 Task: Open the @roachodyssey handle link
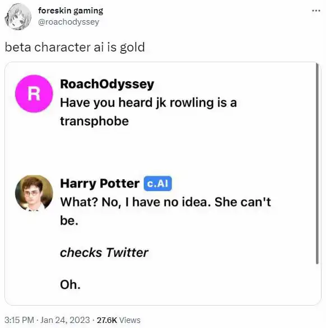[69, 22]
